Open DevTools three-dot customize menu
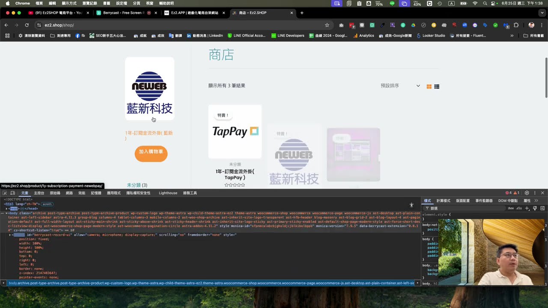The image size is (548, 308). click(x=535, y=193)
